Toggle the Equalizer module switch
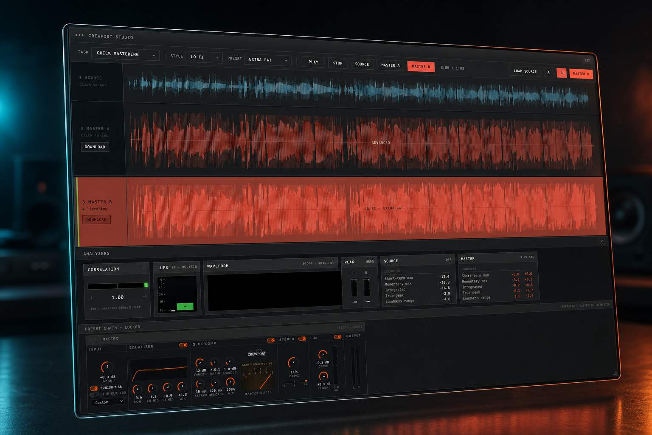Image resolution: width=652 pixels, height=435 pixels. click(183, 345)
